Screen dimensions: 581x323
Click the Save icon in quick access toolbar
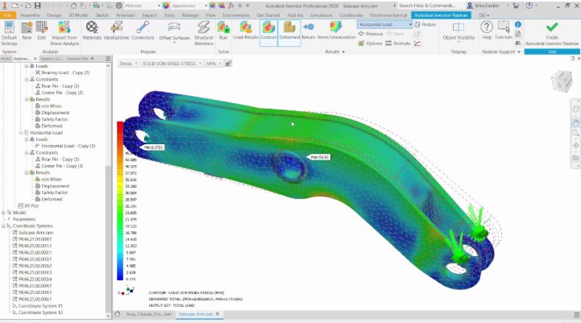(37, 6)
